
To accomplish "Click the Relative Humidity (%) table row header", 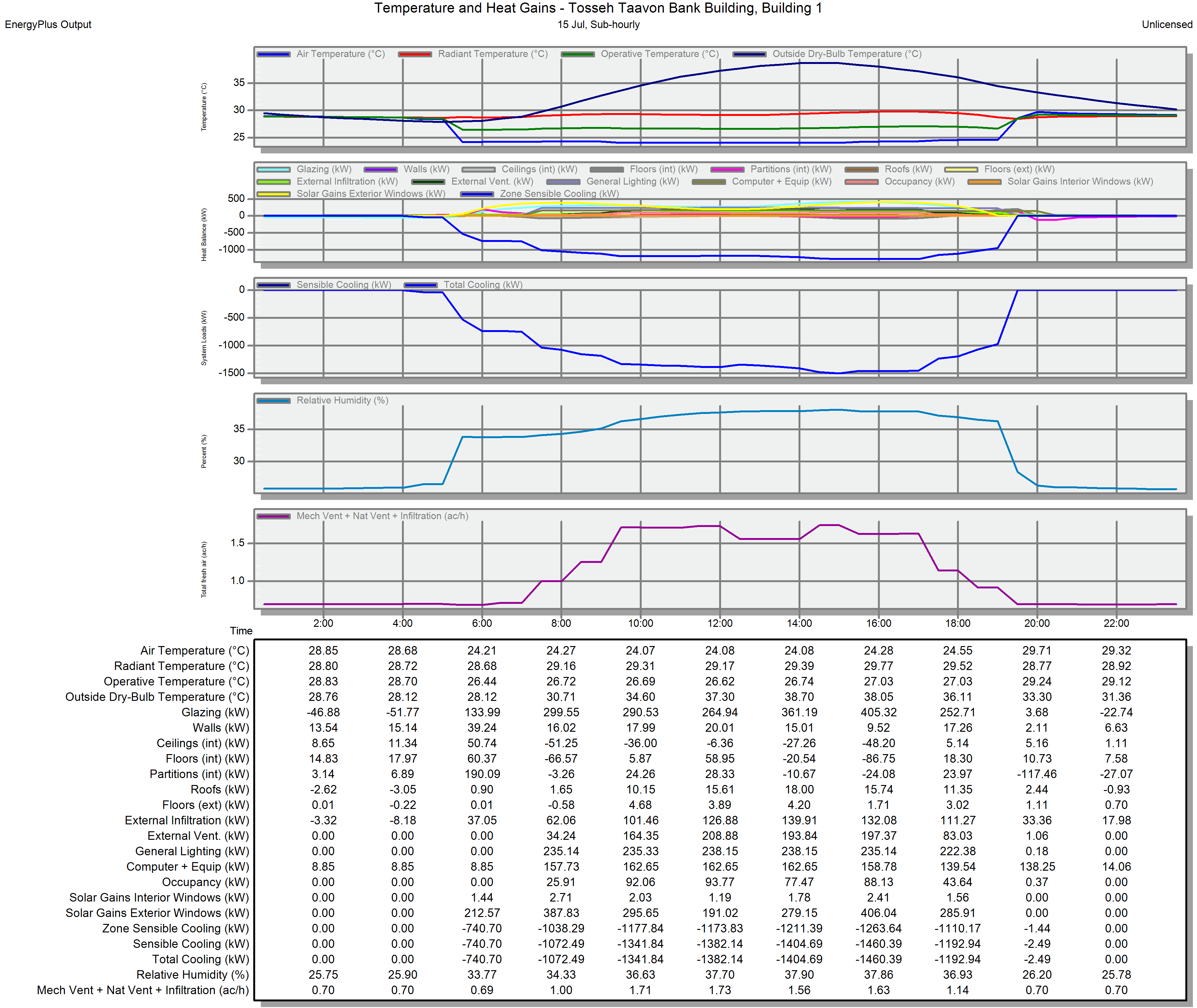I will tap(192, 975).
